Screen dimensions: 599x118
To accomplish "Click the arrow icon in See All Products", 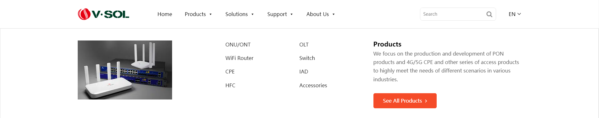I will tap(426, 101).
